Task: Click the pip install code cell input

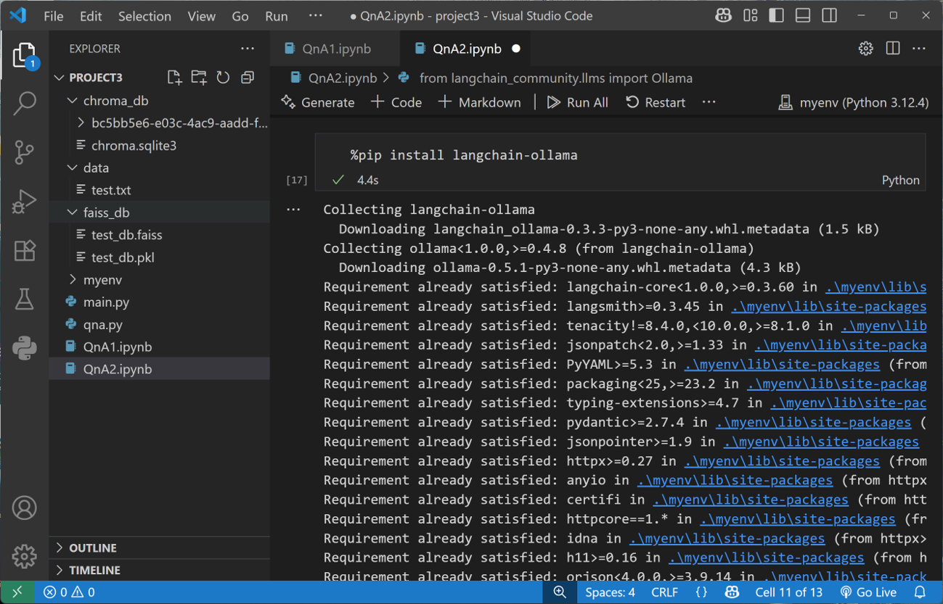Action: pyautogui.click(x=621, y=155)
